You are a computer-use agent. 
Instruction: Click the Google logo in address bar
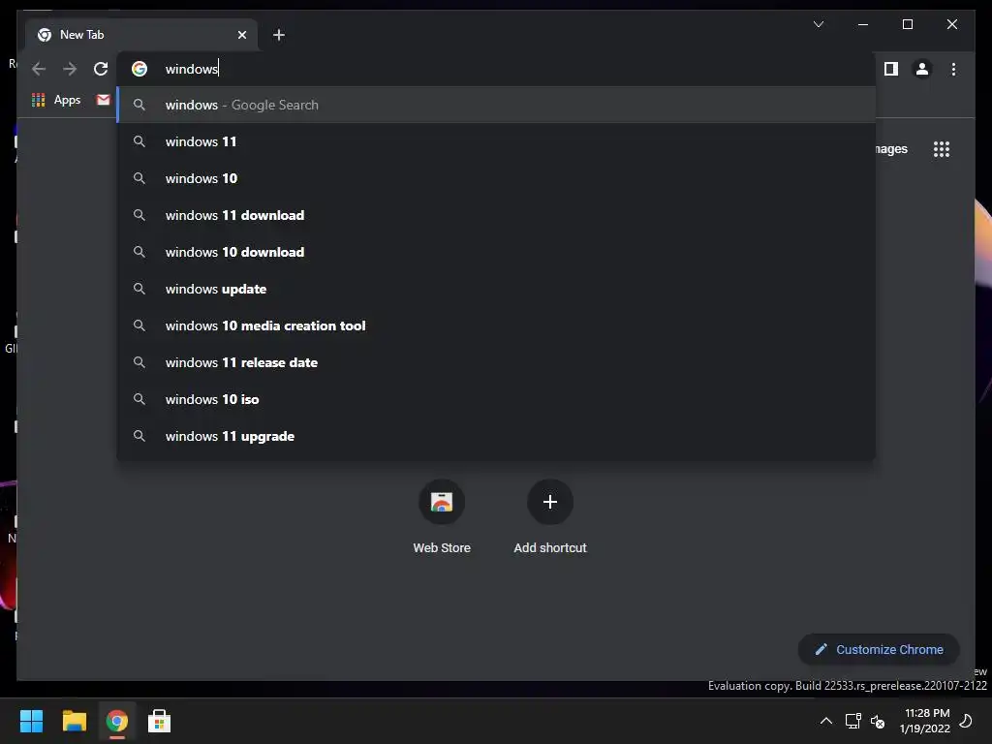pyautogui.click(x=139, y=69)
